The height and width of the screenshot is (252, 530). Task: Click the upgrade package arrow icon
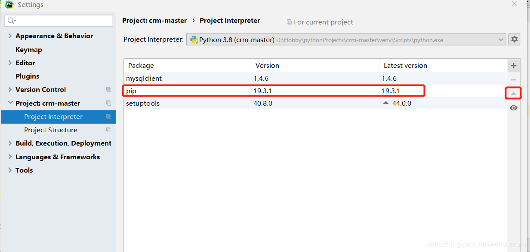[513, 94]
